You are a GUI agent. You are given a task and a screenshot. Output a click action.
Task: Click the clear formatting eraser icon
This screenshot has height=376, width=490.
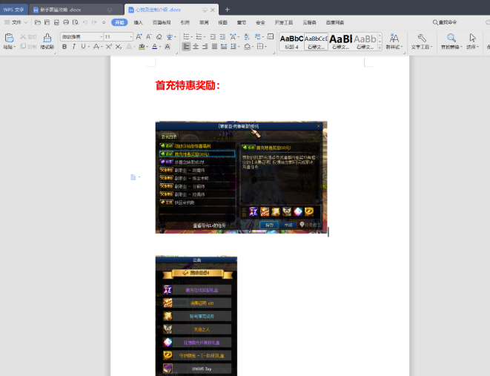coord(159,37)
